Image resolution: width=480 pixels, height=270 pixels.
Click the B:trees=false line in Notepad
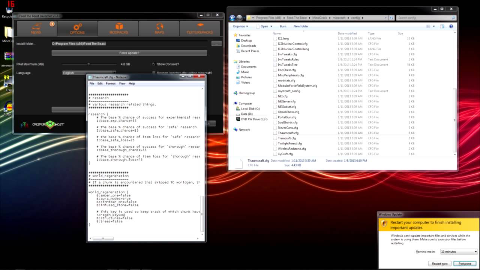(109, 221)
